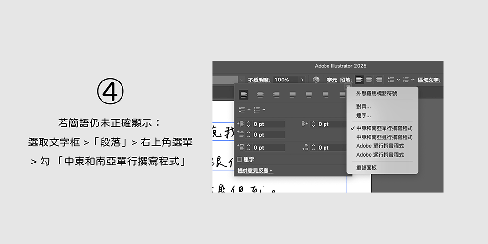This screenshot has height=244, width=488.
Task: Click the align left icon in paragraph panel
Action: tap(244, 94)
